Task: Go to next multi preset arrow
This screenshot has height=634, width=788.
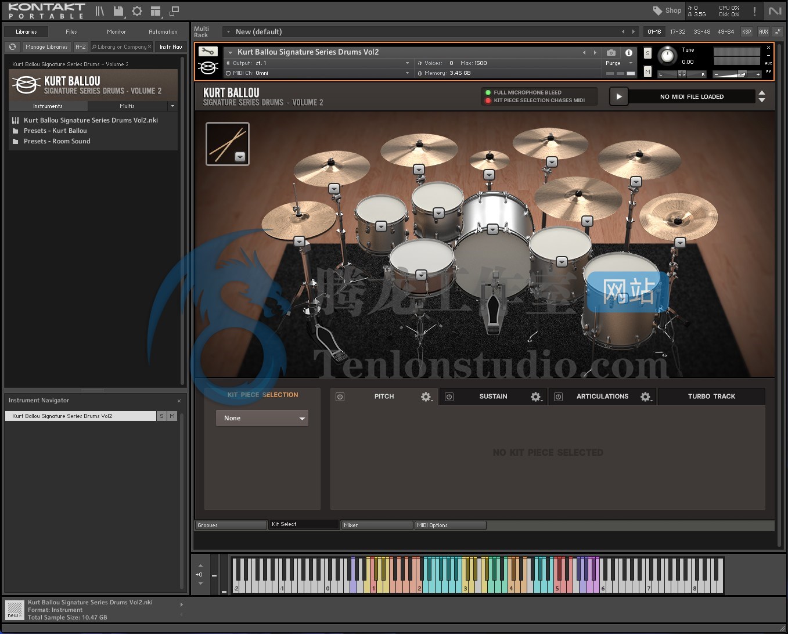Action: click(634, 31)
